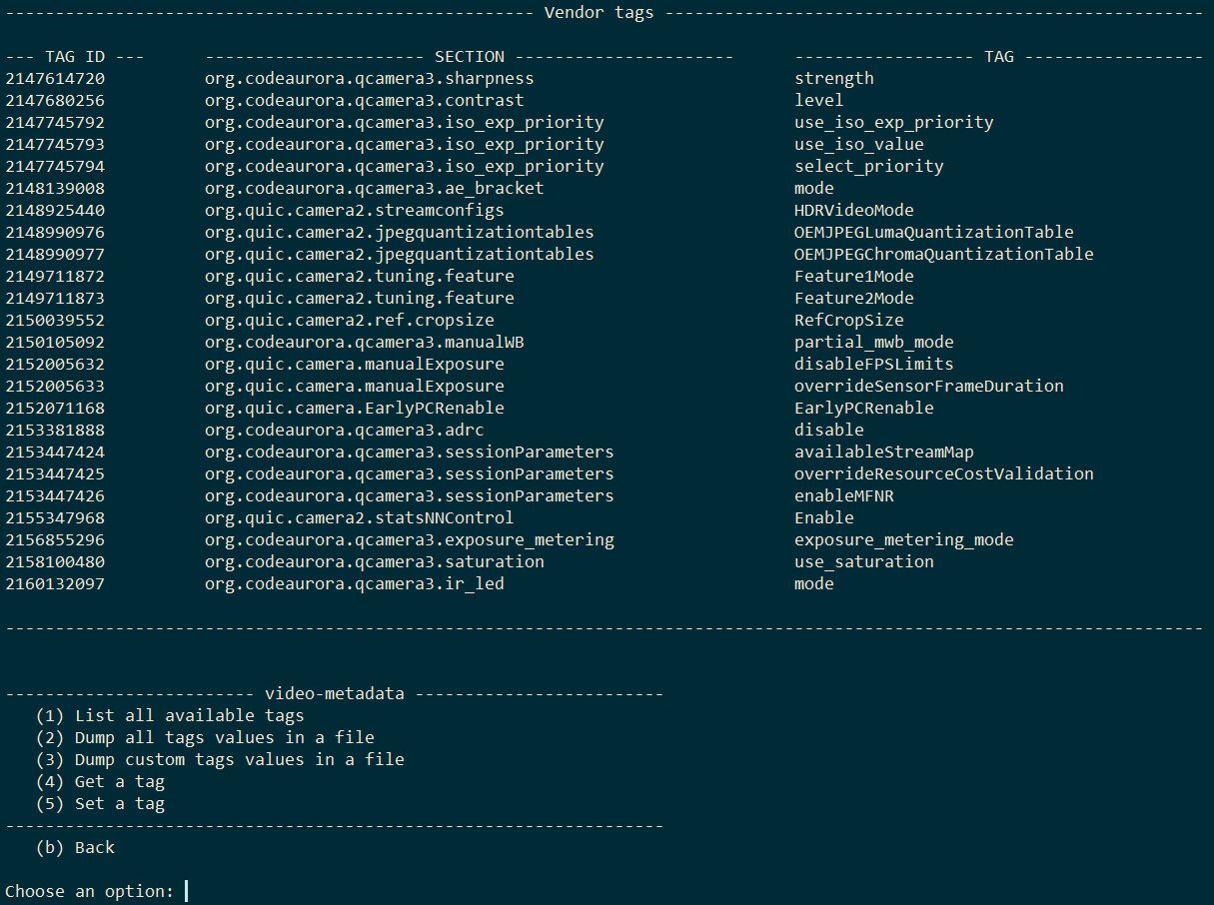Click the org.codeaurora.qcamera3.adrc section text

[345, 430]
